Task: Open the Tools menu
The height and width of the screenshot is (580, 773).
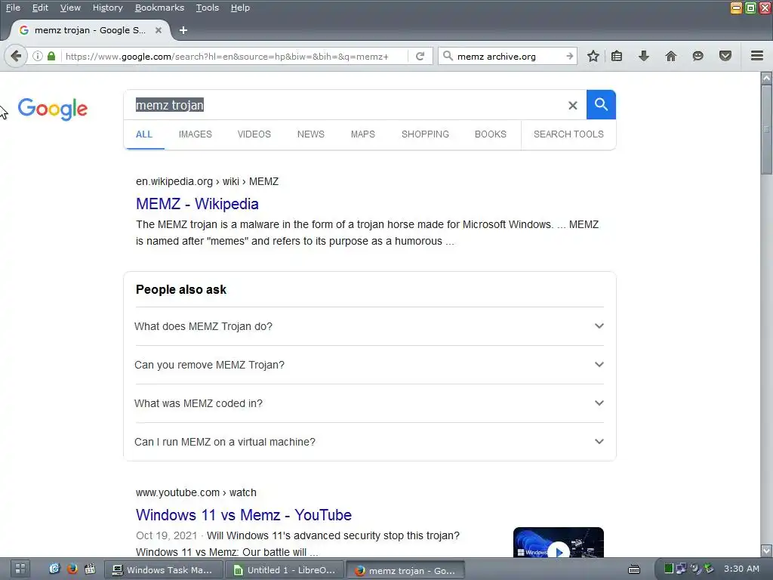Action: point(207,8)
